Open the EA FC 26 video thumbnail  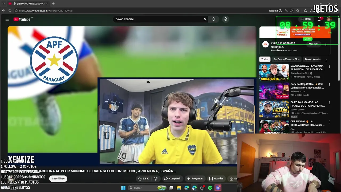[274, 109]
